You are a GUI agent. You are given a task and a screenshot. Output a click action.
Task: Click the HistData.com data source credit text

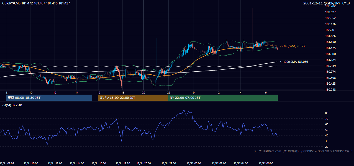303,151
